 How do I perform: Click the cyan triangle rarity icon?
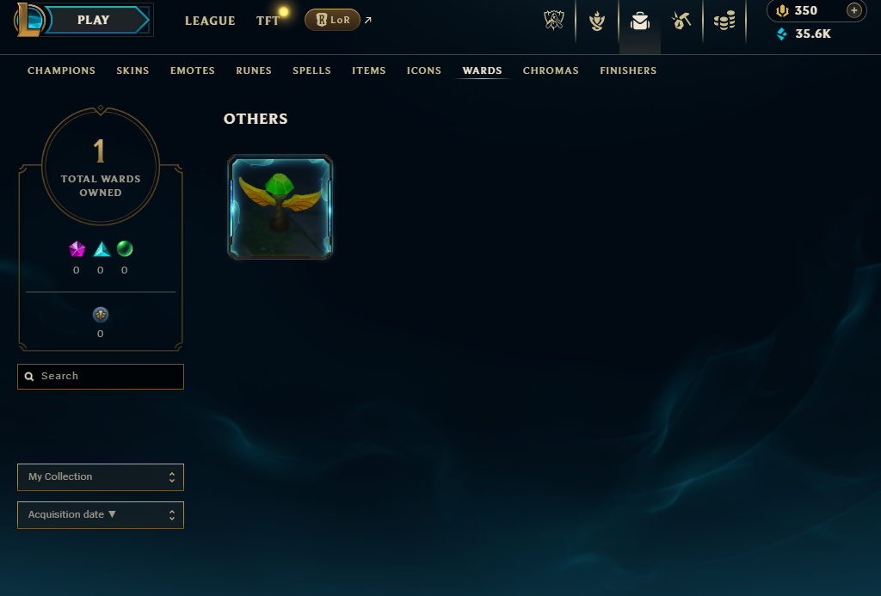(x=102, y=249)
